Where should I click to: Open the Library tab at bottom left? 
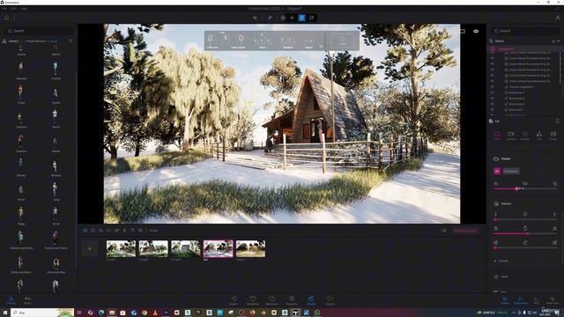point(11,300)
